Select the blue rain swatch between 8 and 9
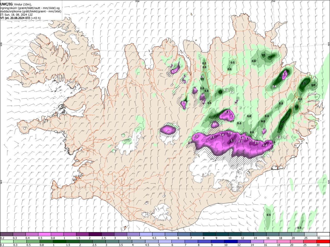Viewport: 330px width, 247px height. pyautogui.click(x=204, y=242)
